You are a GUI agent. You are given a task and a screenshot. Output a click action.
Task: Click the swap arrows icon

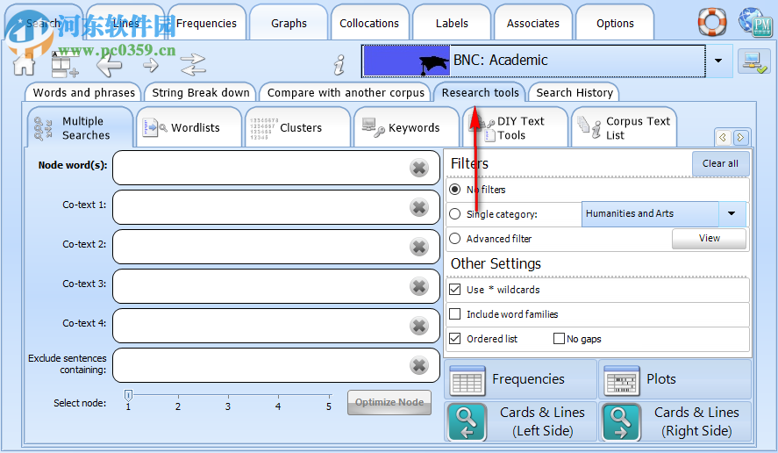tap(193, 65)
